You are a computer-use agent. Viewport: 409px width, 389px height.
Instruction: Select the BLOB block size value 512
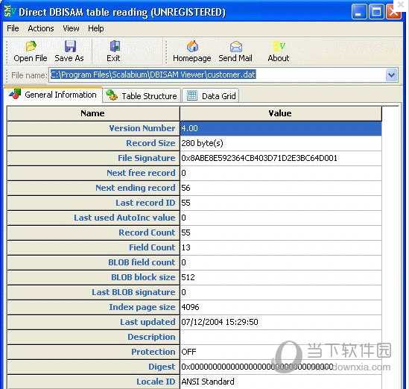(x=281, y=277)
